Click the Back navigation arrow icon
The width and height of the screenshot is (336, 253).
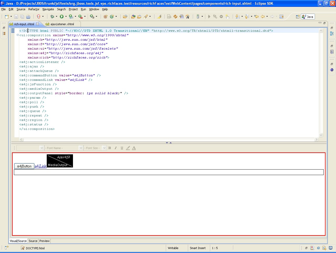[262, 17]
